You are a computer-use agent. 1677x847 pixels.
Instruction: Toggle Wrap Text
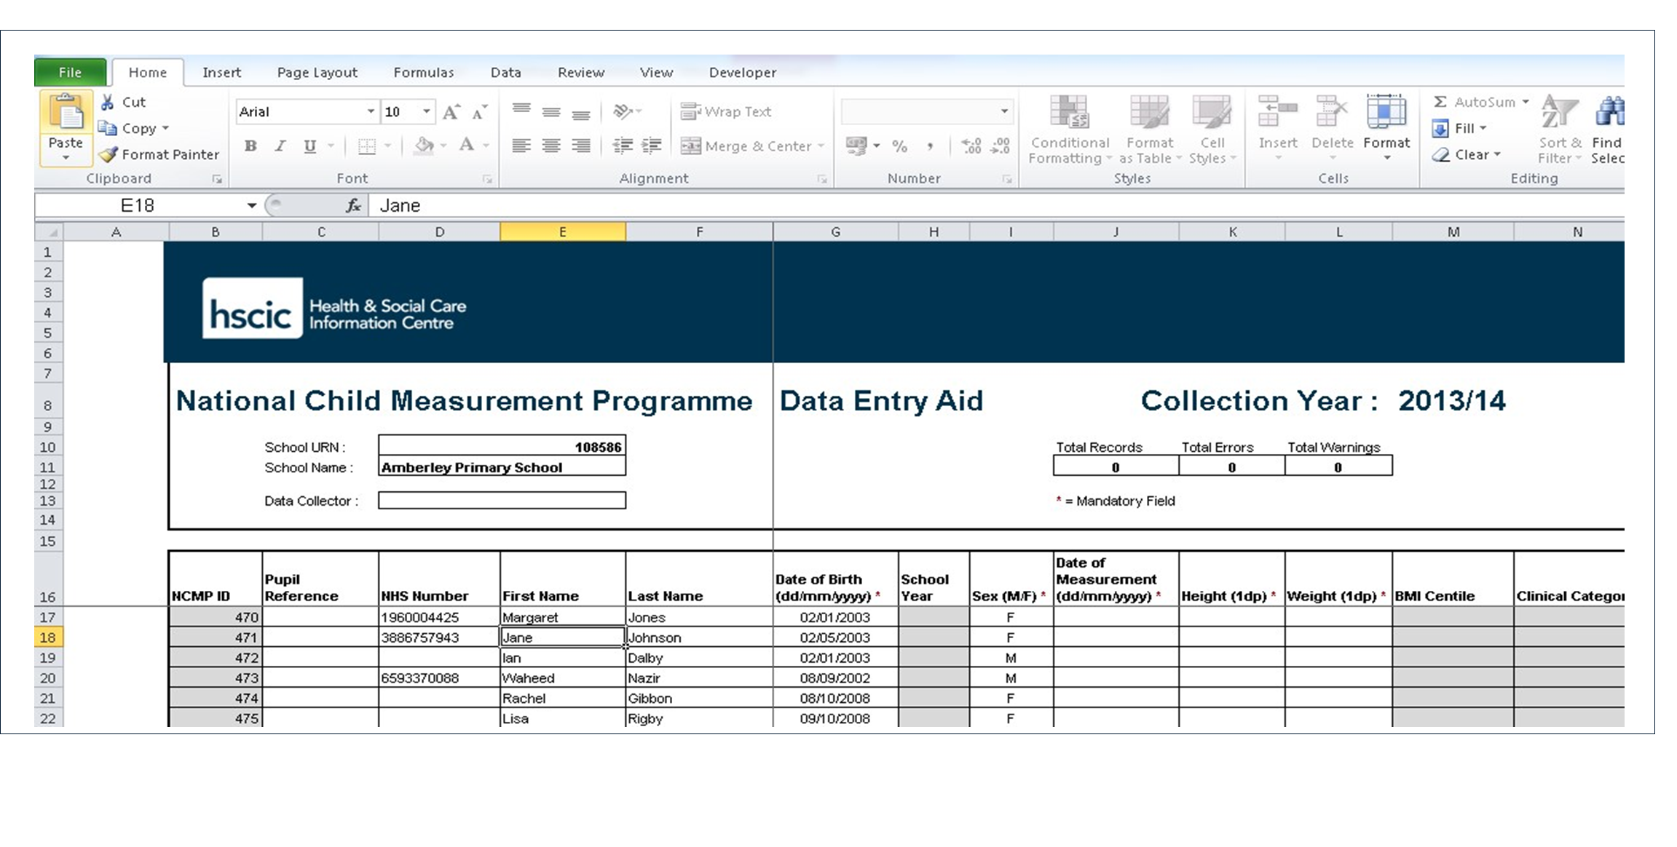(x=726, y=111)
